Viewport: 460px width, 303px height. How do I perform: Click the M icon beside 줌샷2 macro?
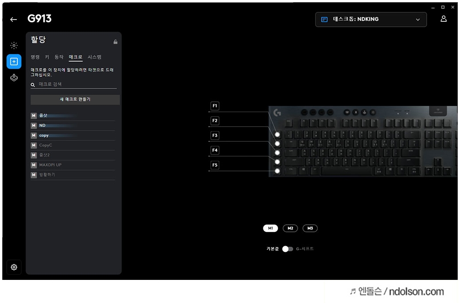click(x=34, y=155)
